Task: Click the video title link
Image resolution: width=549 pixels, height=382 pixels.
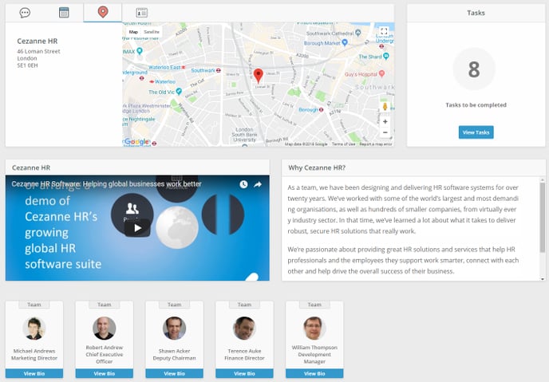Action: click(106, 184)
